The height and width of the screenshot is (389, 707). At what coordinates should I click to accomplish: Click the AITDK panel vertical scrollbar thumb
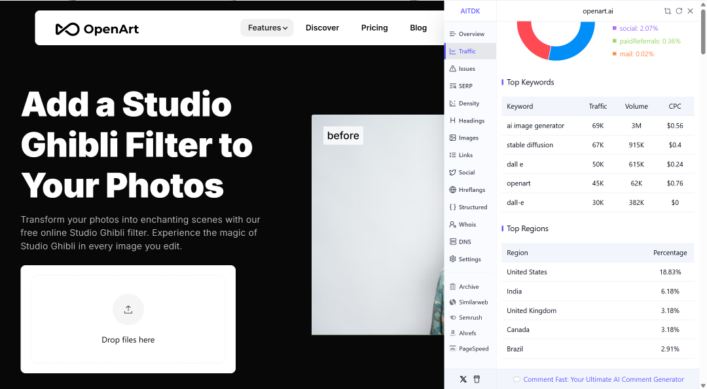point(703,31)
